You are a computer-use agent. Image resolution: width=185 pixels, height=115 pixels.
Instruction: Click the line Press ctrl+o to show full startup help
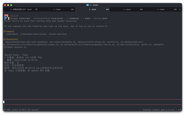[x=41, y=21]
